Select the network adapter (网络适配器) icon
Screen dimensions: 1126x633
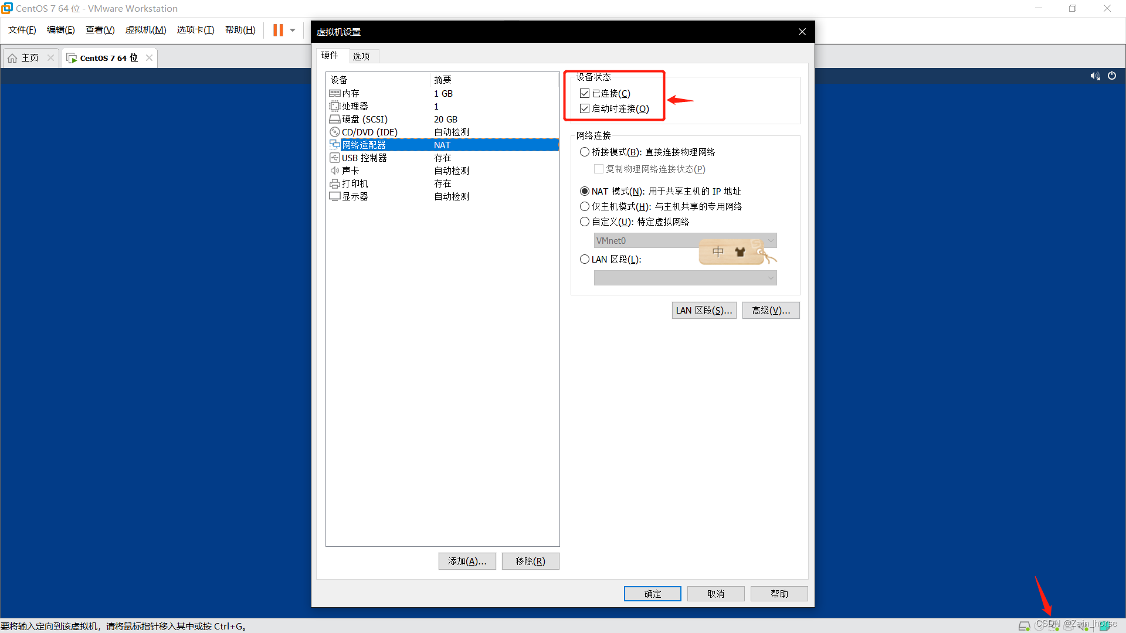pos(335,145)
